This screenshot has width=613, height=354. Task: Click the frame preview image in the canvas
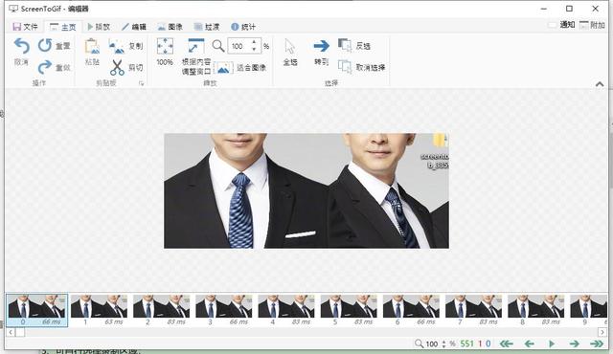tap(306, 190)
